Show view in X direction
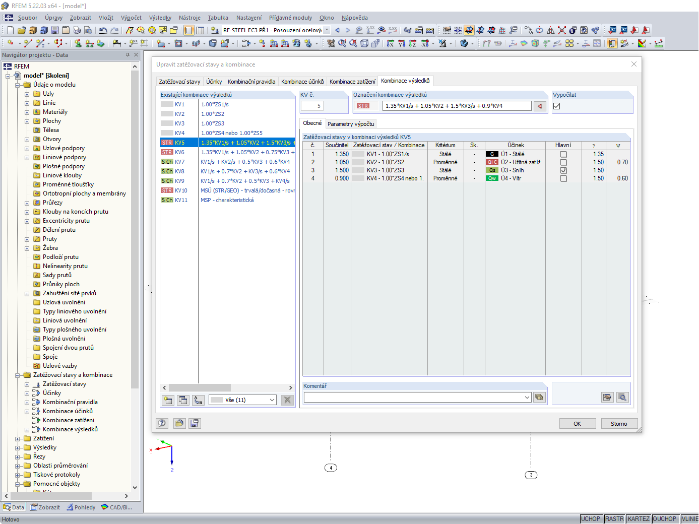 (391, 43)
